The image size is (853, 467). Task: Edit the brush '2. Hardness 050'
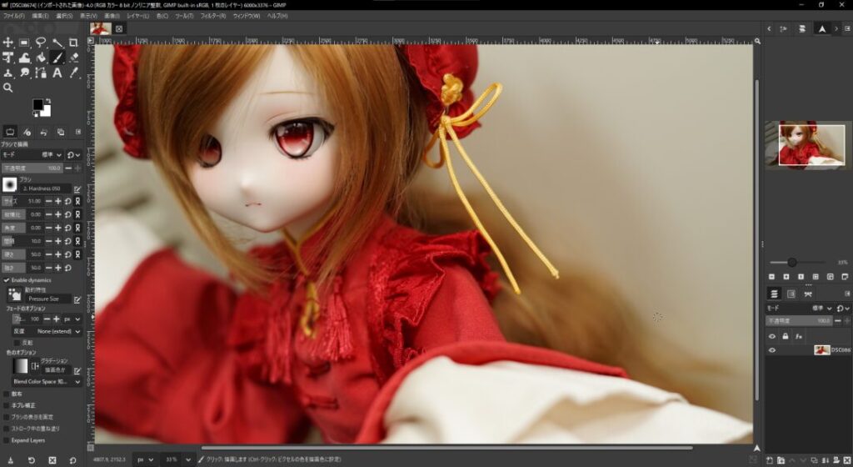coord(77,188)
